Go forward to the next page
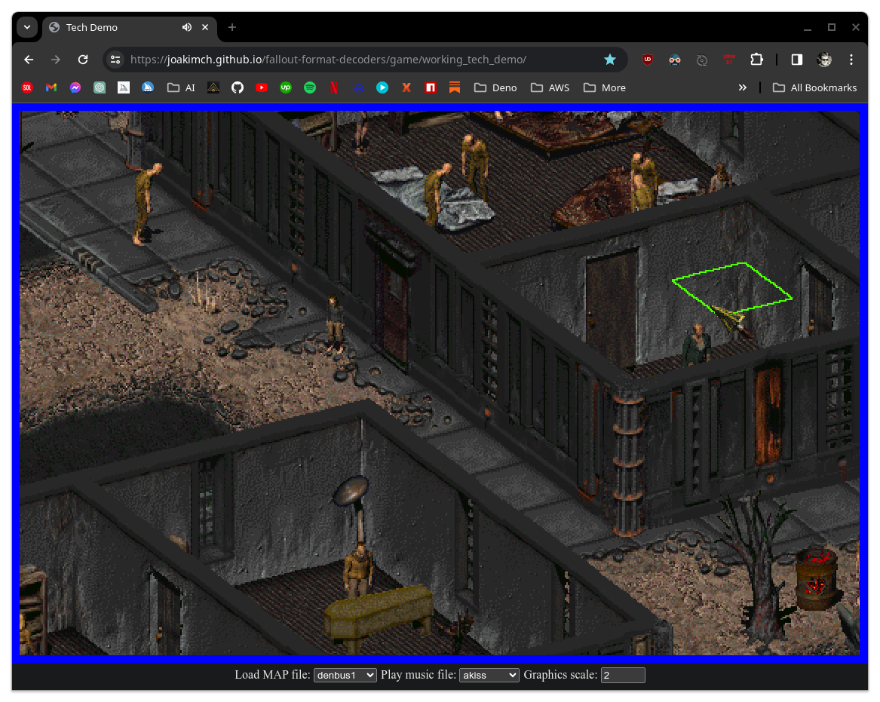This screenshot has width=880, height=702. click(56, 60)
